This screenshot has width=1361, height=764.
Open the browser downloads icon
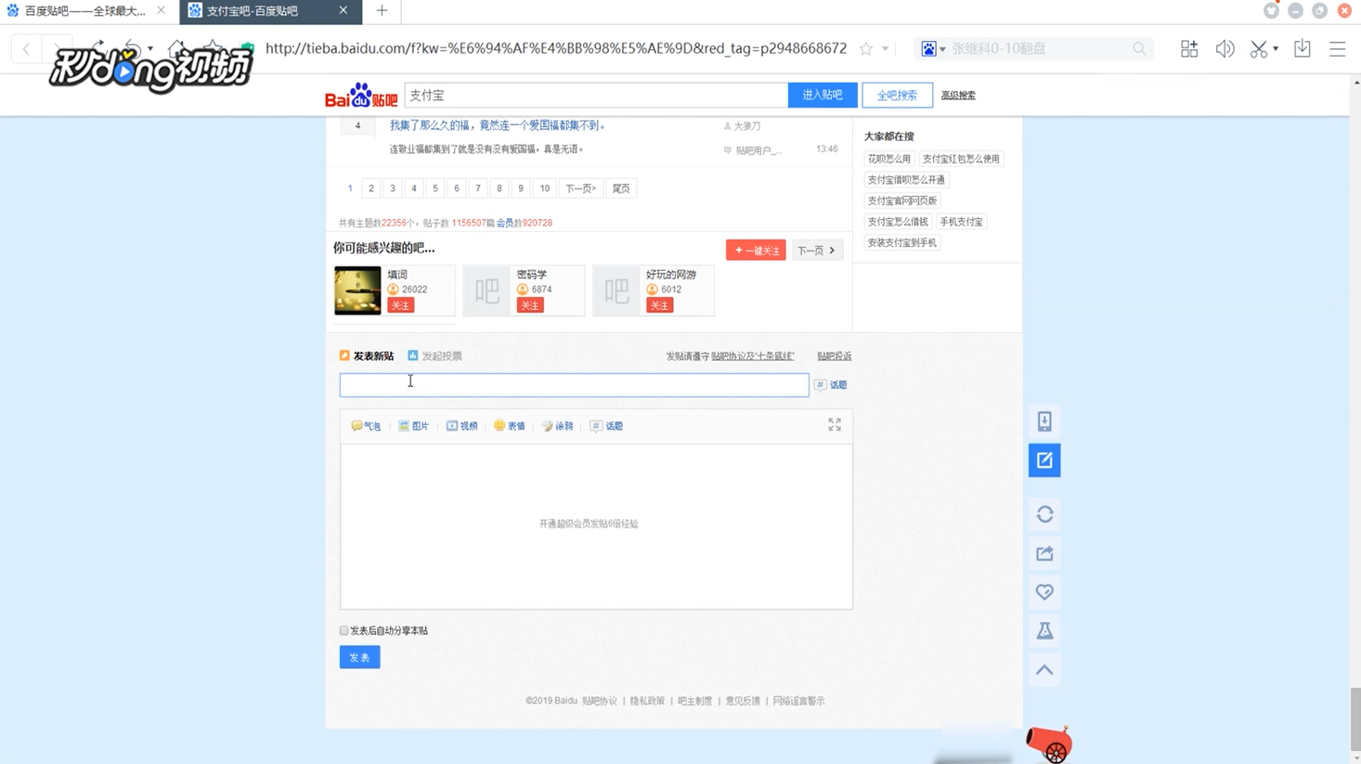click(x=1303, y=48)
